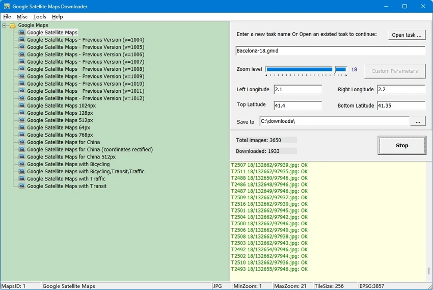The width and height of the screenshot is (433, 290).
Task: Click icon for Previous Version (v=1011)
Action: click(x=22, y=91)
